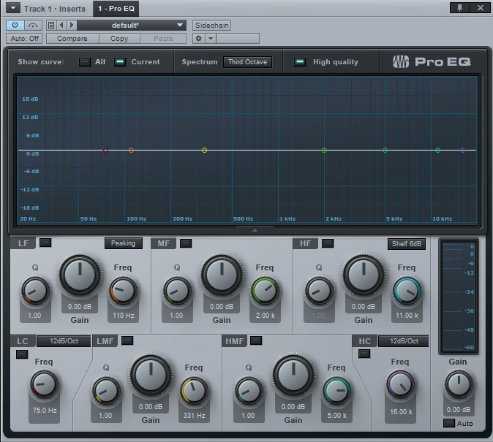Click the LMF frequency value 331 Hz
Viewport: 493px width, 442px height.
pos(195,415)
